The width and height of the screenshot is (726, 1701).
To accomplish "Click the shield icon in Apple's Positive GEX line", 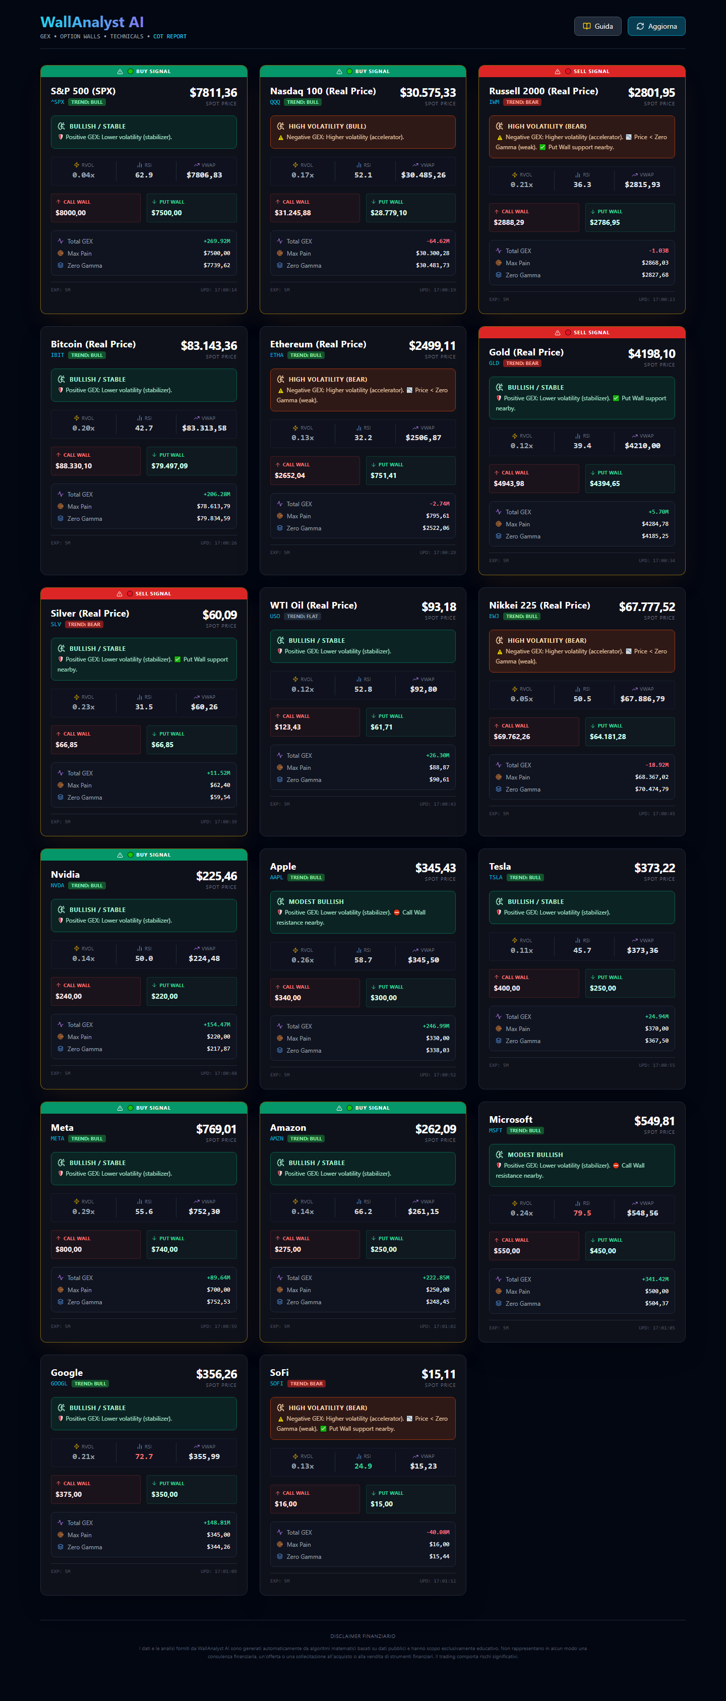I will click(x=279, y=913).
